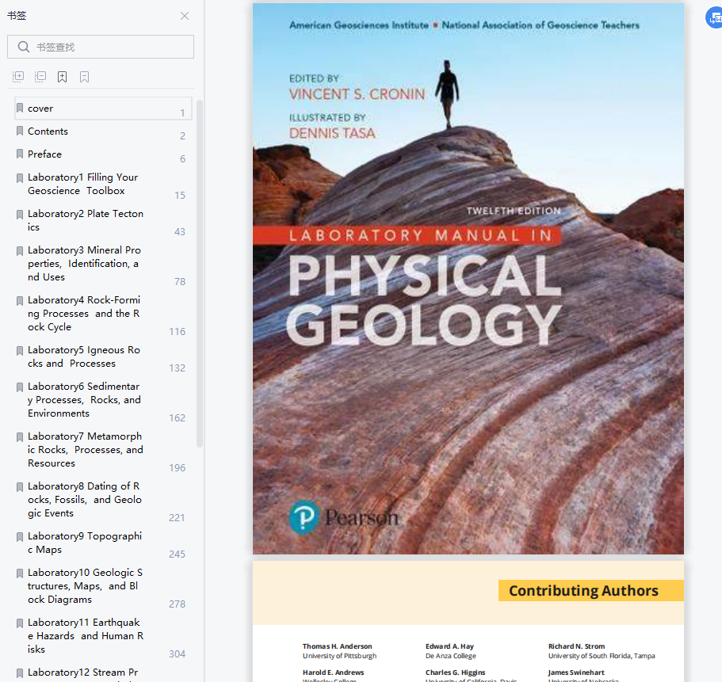Close the bookmarks panel with the X
The width and height of the screenshot is (722, 682).
pos(185,16)
